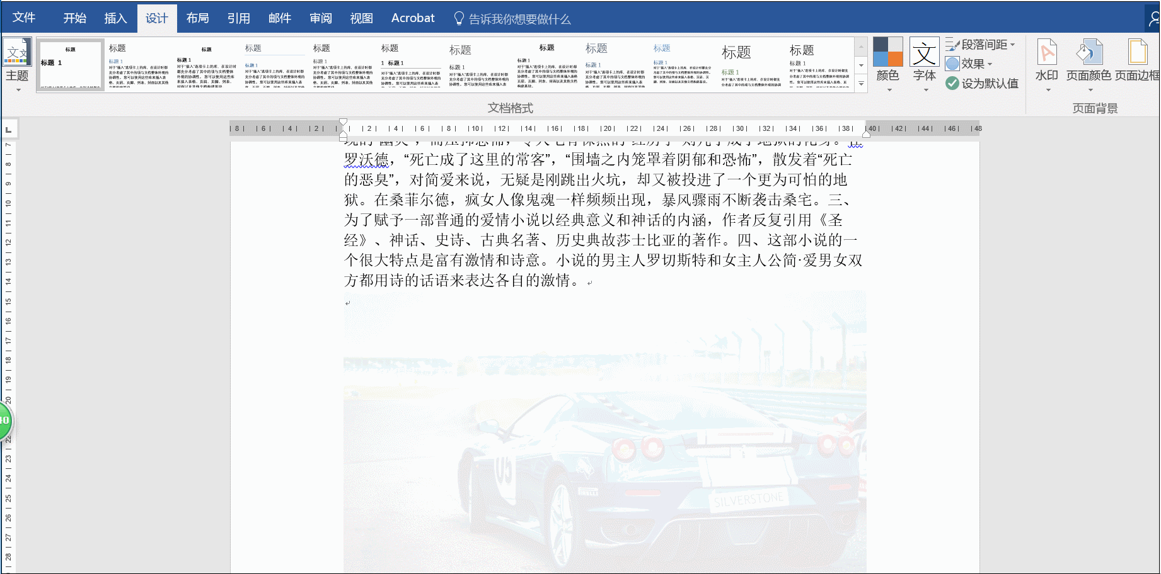Select the first 标题 style thumbnail

[70, 65]
